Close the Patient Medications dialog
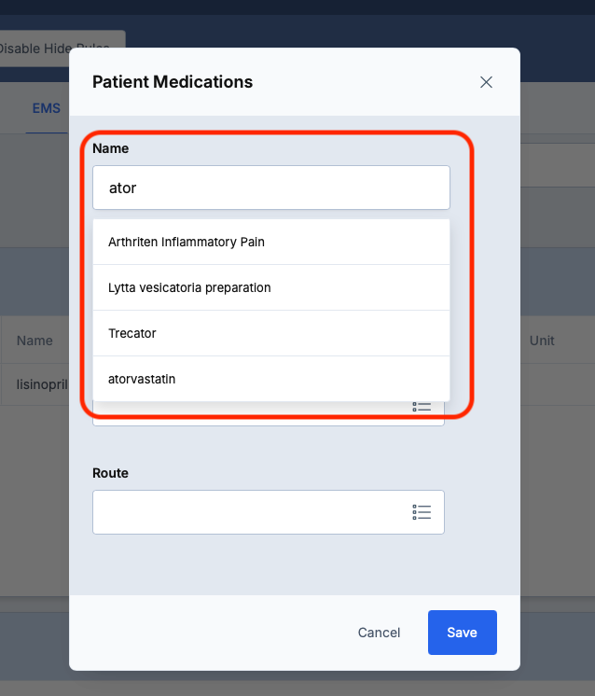595x696 pixels. (x=486, y=82)
